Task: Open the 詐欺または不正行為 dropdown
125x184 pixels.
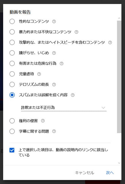Action: coord(64,108)
